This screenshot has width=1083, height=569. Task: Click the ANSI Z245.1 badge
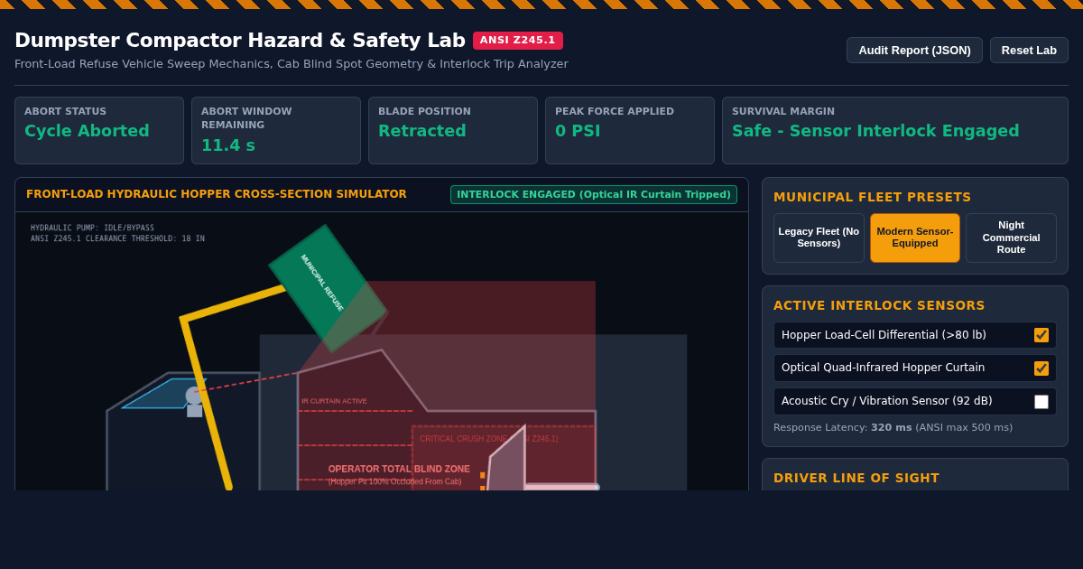[x=518, y=41]
